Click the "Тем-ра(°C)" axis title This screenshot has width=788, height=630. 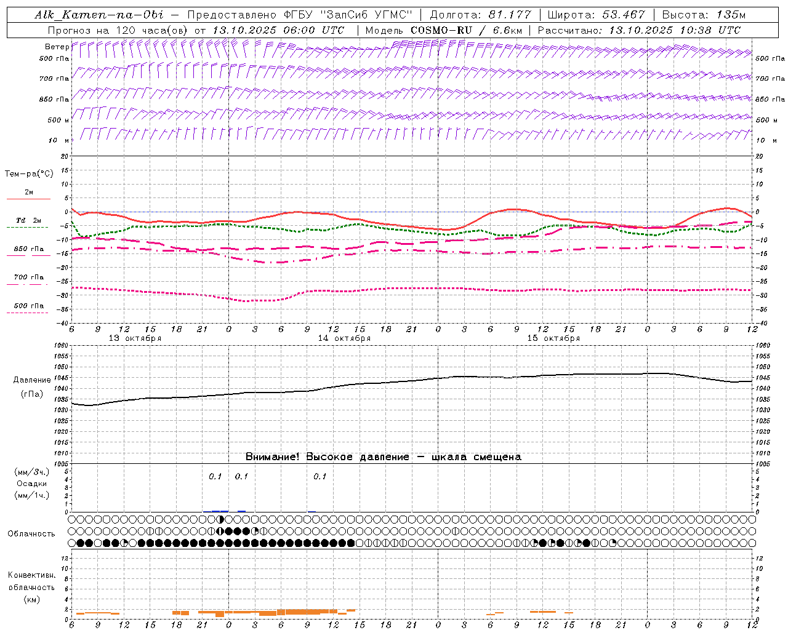(x=29, y=174)
